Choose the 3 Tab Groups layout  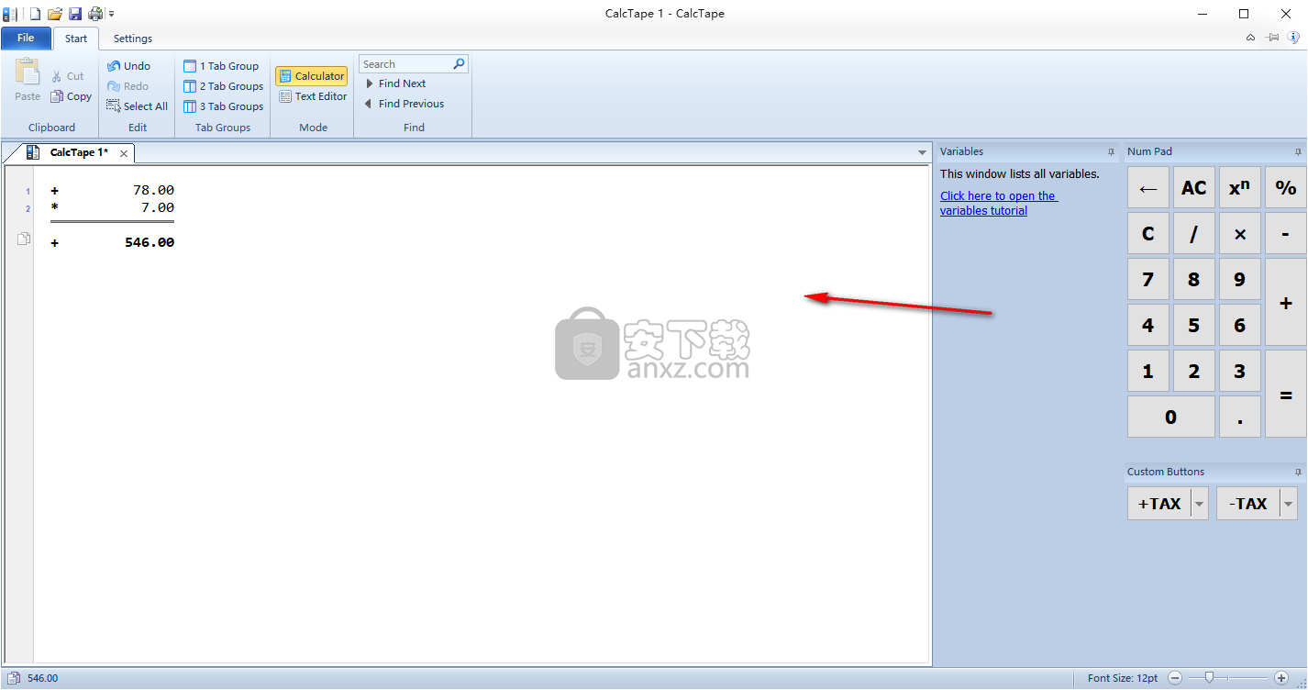224,106
